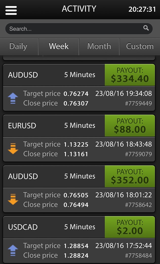
Task: Open trade ID #7759449
Action: click(138, 103)
